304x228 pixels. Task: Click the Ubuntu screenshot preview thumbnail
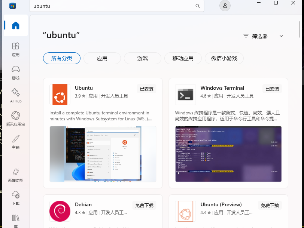tap(103, 154)
